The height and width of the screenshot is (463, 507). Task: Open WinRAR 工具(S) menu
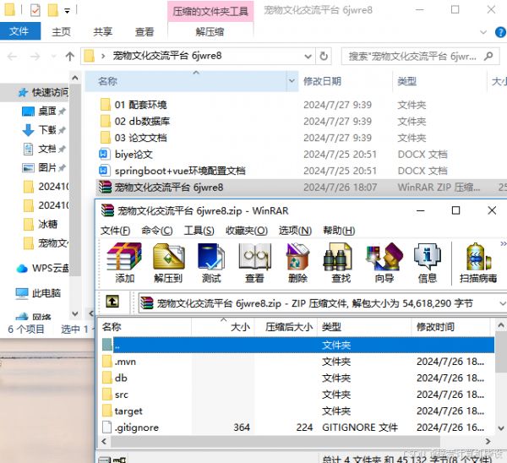199,231
